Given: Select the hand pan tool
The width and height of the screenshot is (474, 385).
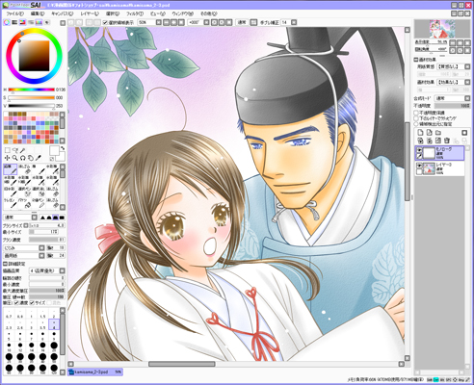Looking at the screenshot, I should [31, 158].
